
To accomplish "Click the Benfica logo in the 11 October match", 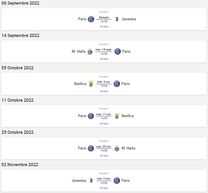I will tap(117, 116).
